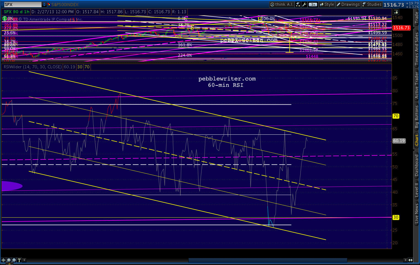This screenshot has width=420, height=265.
Task: Click the date readout D: 2/27/13 12:00 PM
Action: [x=53, y=12]
